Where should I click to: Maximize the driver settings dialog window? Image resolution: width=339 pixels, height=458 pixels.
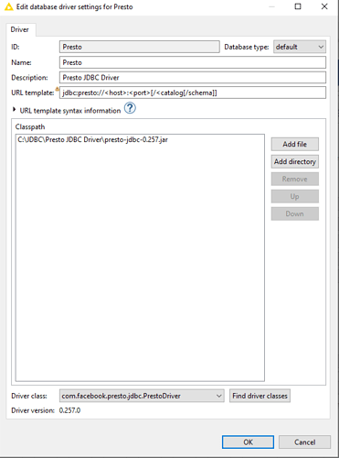pyautogui.click(x=298, y=6)
